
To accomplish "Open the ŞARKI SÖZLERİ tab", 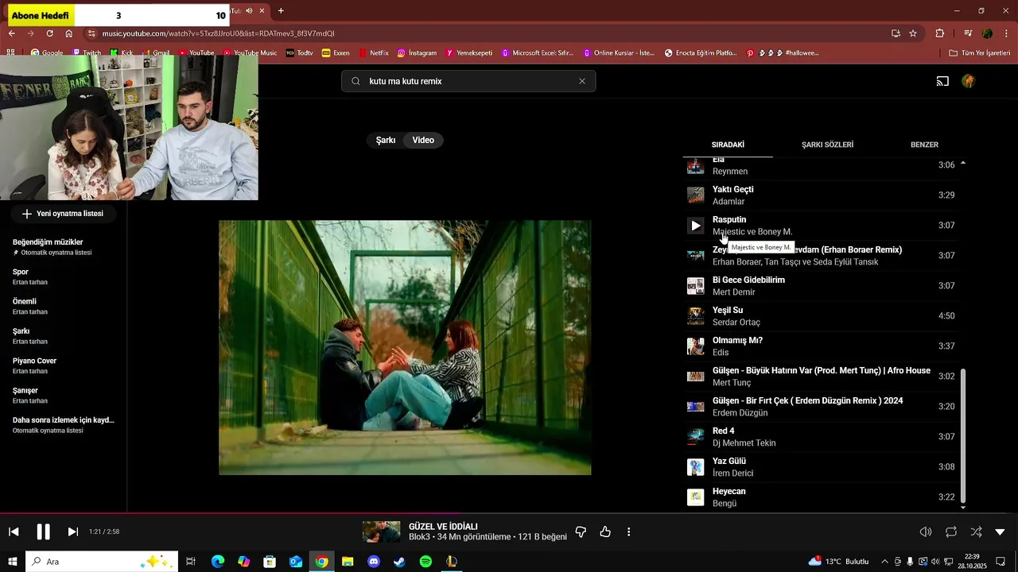I will pos(827,145).
